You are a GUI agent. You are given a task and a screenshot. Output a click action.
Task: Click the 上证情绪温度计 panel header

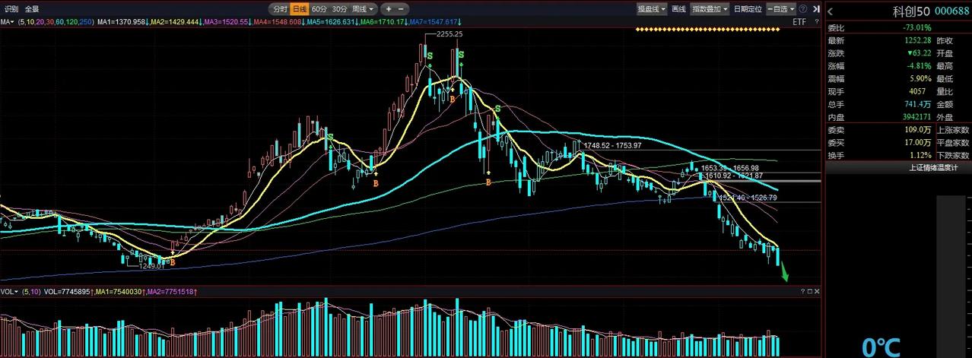[898, 169]
